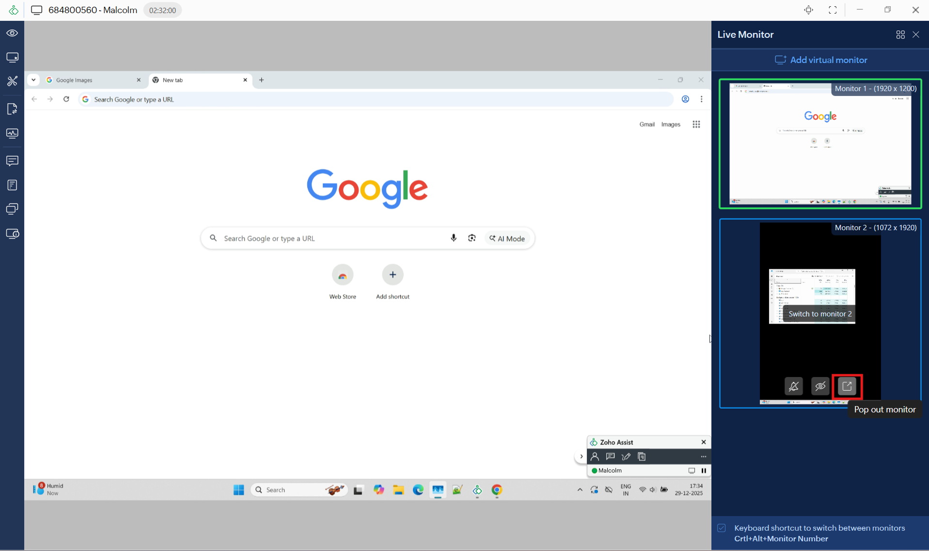Open File Explorer from the taskbar

[398, 490]
